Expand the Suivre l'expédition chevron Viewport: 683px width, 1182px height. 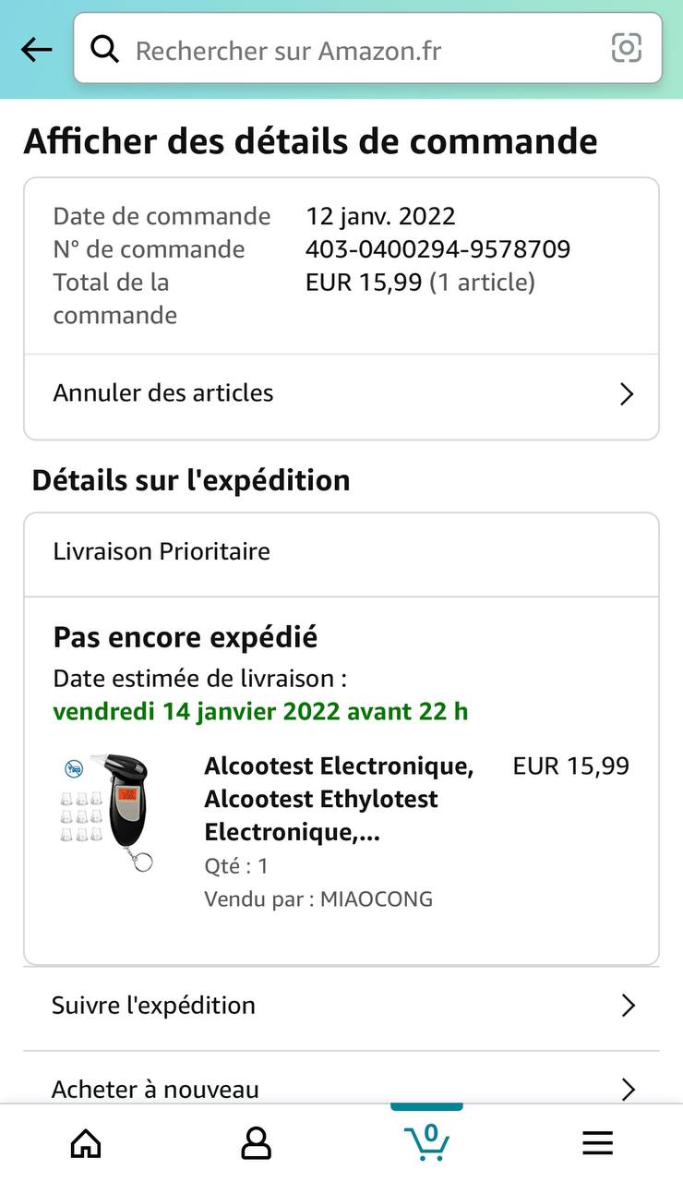629,1006
